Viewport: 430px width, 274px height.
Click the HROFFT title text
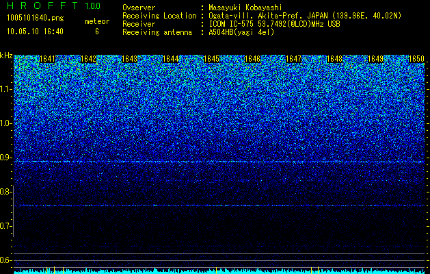point(42,5)
